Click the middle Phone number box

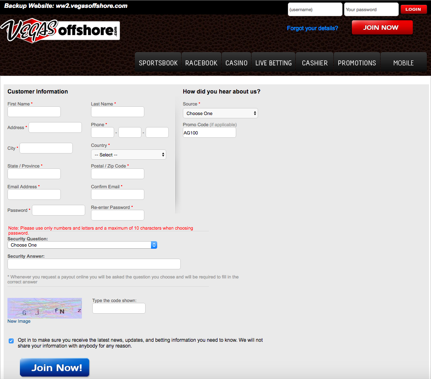tap(130, 132)
